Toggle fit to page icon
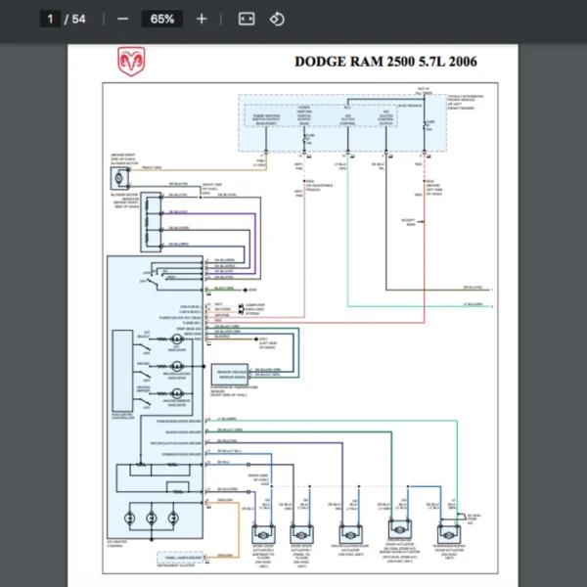 coord(247,19)
